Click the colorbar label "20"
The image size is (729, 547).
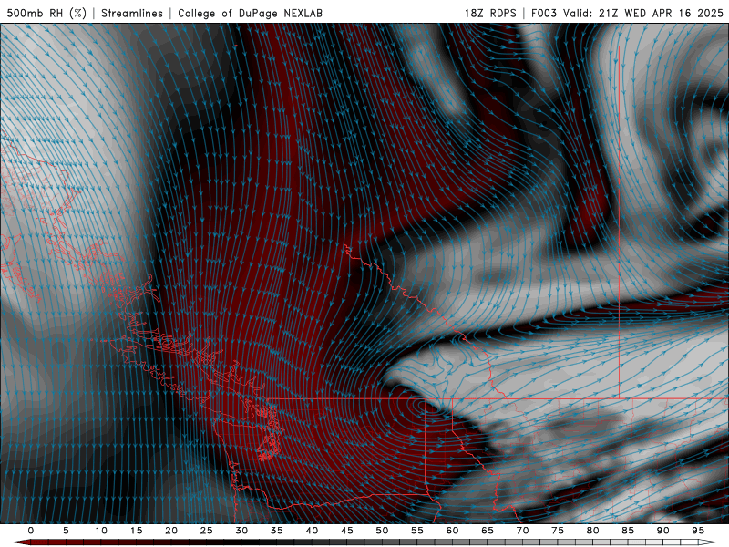[171, 531]
